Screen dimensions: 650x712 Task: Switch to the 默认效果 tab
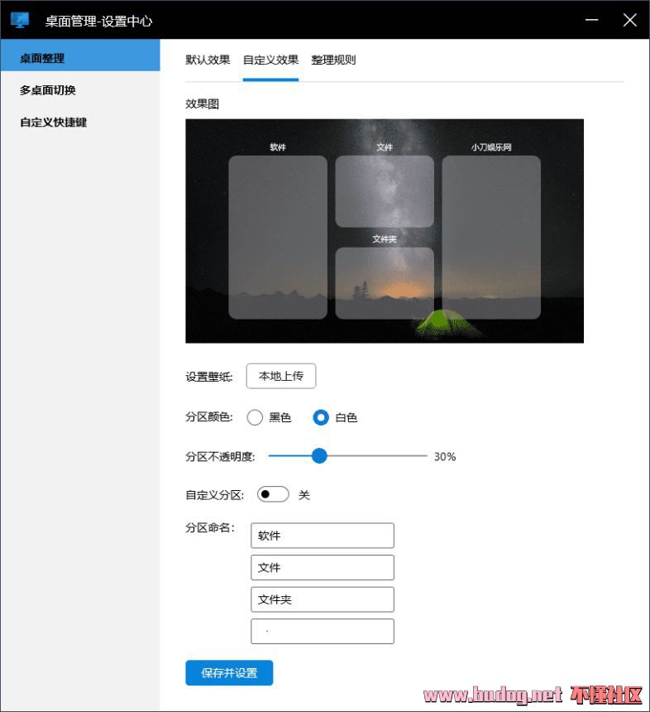coord(208,60)
